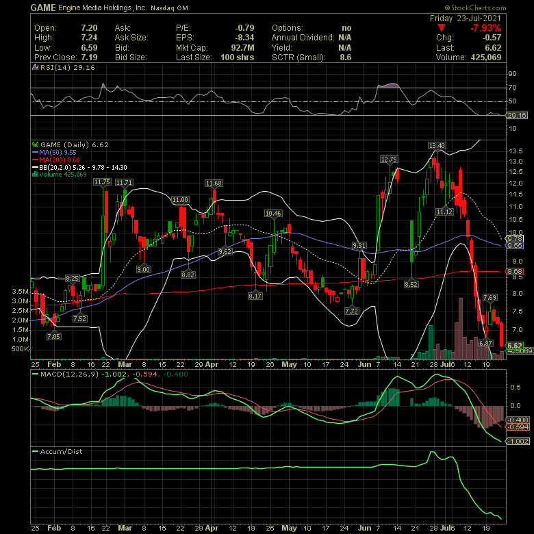Click the Chg value -0.57
This screenshot has width=534, height=534.
point(492,38)
